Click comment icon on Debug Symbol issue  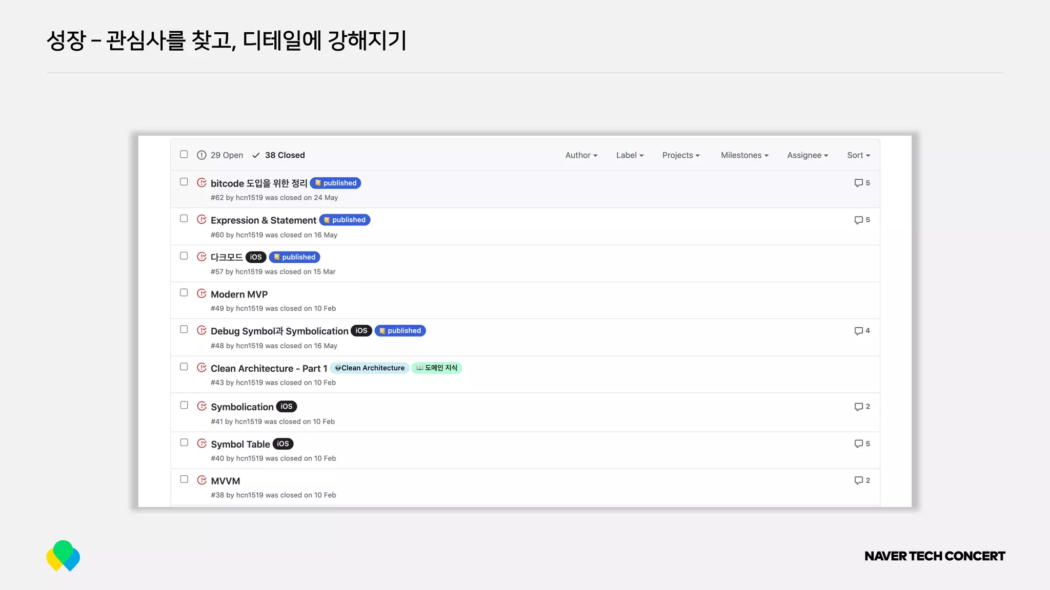858,331
